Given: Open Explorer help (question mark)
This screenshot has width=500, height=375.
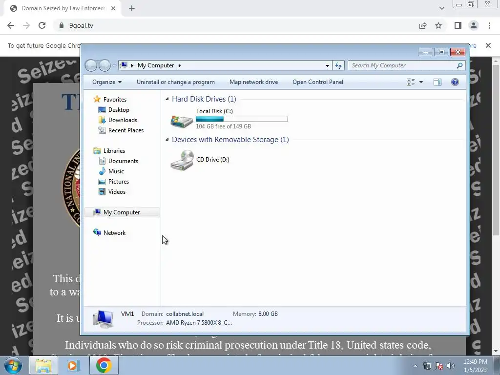Looking at the screenshot, I should [455, 82].
